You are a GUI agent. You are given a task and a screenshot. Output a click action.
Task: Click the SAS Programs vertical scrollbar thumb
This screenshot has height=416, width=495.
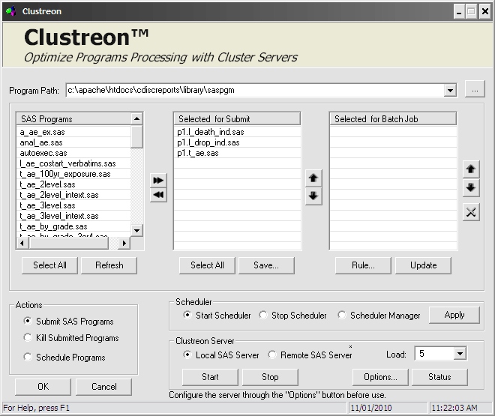point(136,136)
